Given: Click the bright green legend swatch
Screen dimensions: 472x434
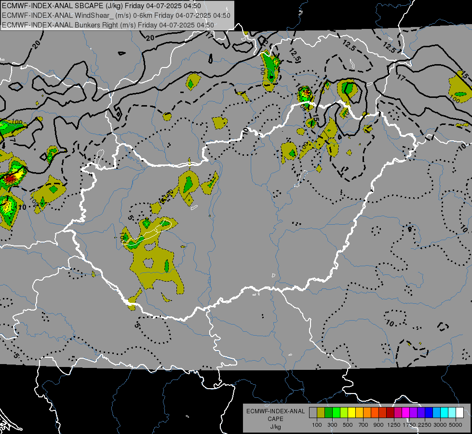Looking at the screenshot, I should pyautogui.click(x=336, y=413).
